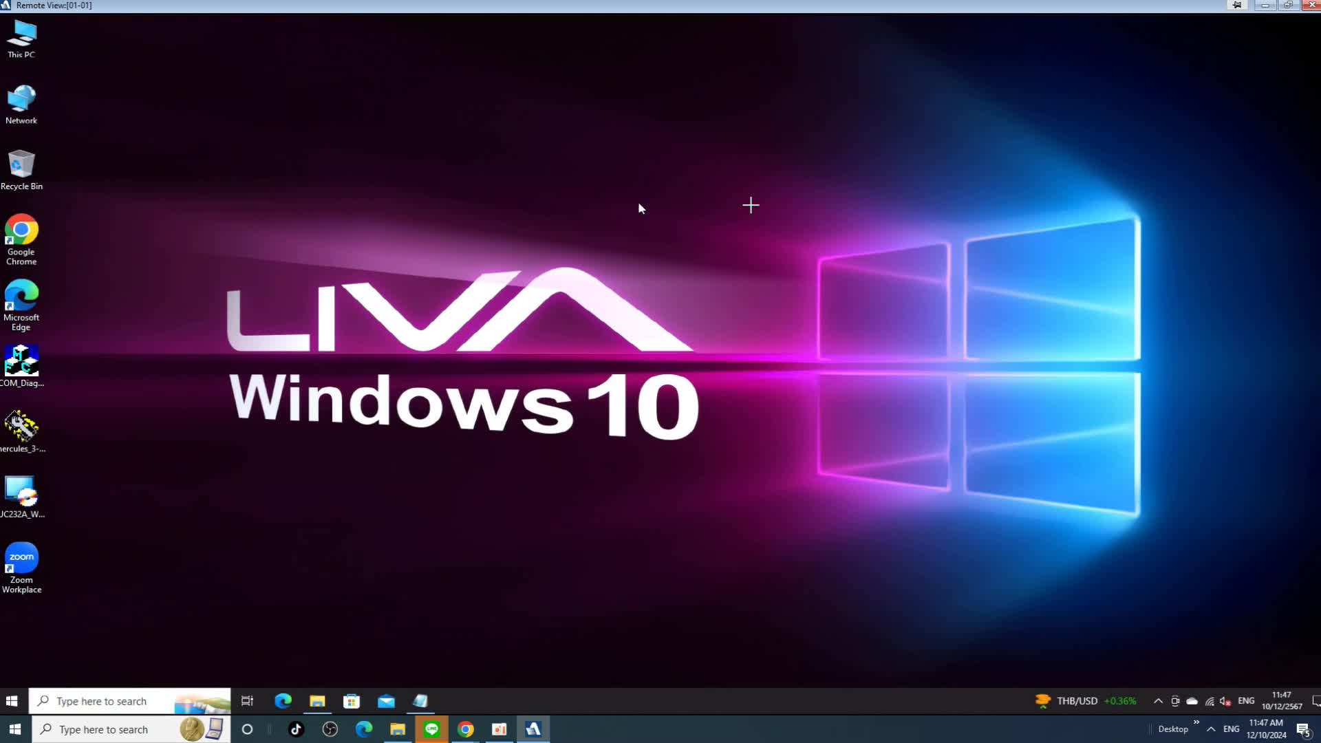The image size is (1321, 743).
Task: Open TikTok from local taskbar
Action: pyautogui.click(x=296, y=729)
